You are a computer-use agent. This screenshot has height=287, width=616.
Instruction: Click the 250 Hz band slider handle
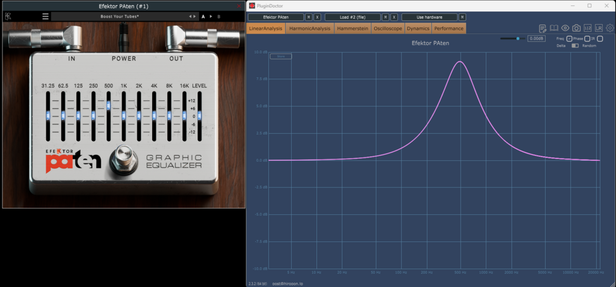(x=93, y=115)
